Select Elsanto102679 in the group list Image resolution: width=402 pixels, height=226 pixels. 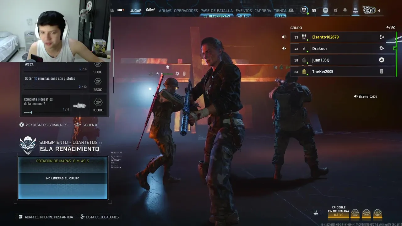[343, 37]
